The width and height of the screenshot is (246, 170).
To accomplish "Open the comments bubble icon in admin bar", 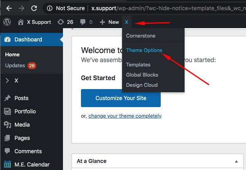I will 83,22.
